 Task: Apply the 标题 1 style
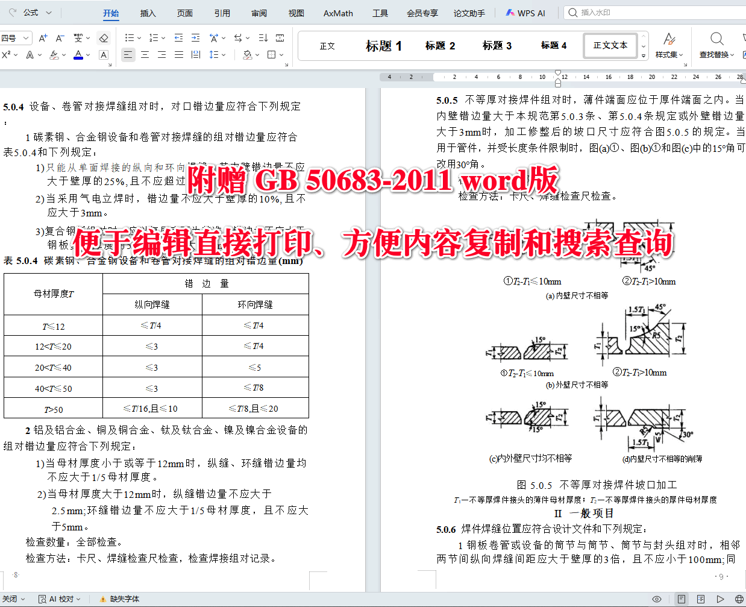(x=384, y=46)
